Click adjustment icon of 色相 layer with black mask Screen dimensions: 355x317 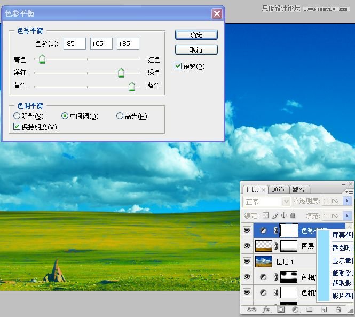[263, 277]
